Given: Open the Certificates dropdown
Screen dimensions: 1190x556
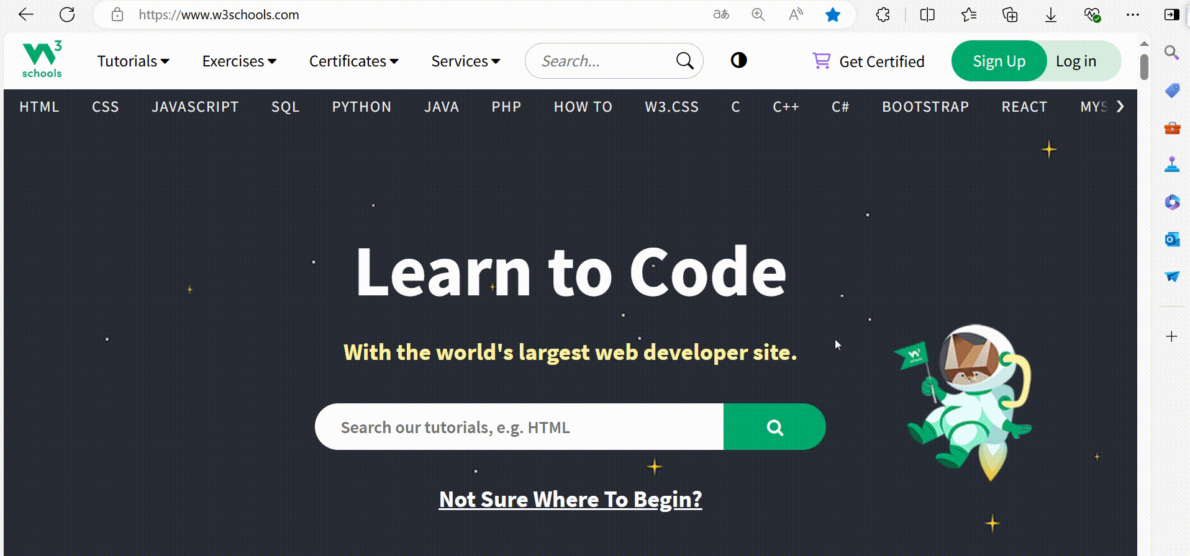Looking at the screenshot, I should (353, 61).
